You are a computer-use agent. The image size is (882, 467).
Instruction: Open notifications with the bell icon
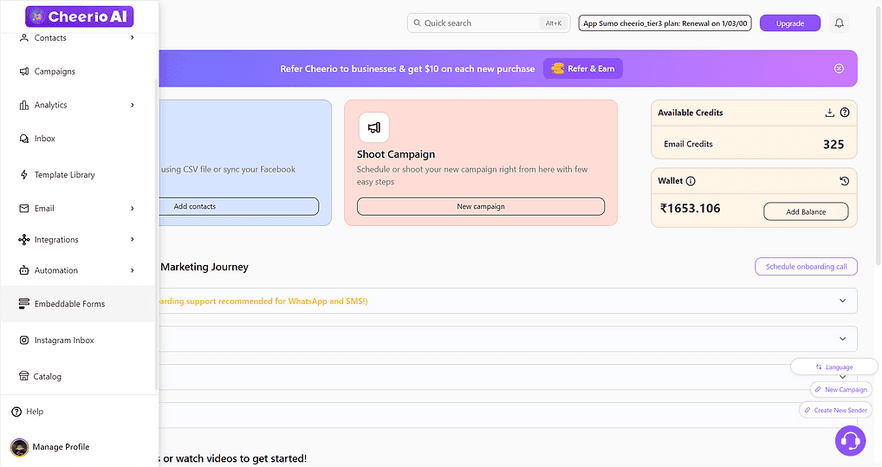[839, 23]
